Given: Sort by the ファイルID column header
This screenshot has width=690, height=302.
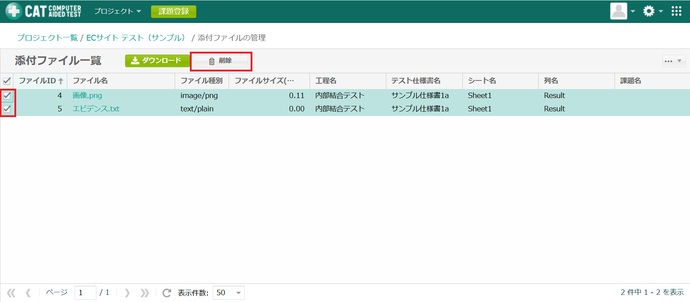Looking at the screenshot, I should point(40,81).
